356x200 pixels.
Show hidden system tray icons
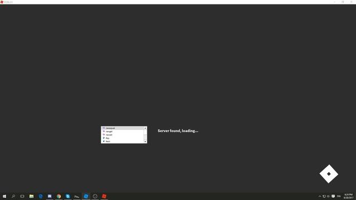[320, 196]
